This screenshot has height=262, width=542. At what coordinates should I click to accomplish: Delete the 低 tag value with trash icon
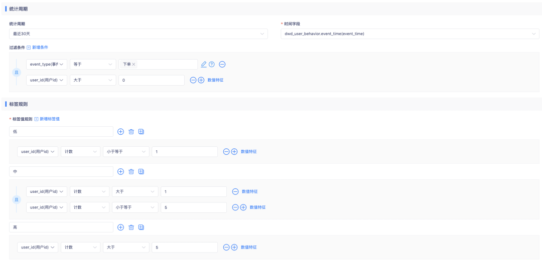coord(131,132)
